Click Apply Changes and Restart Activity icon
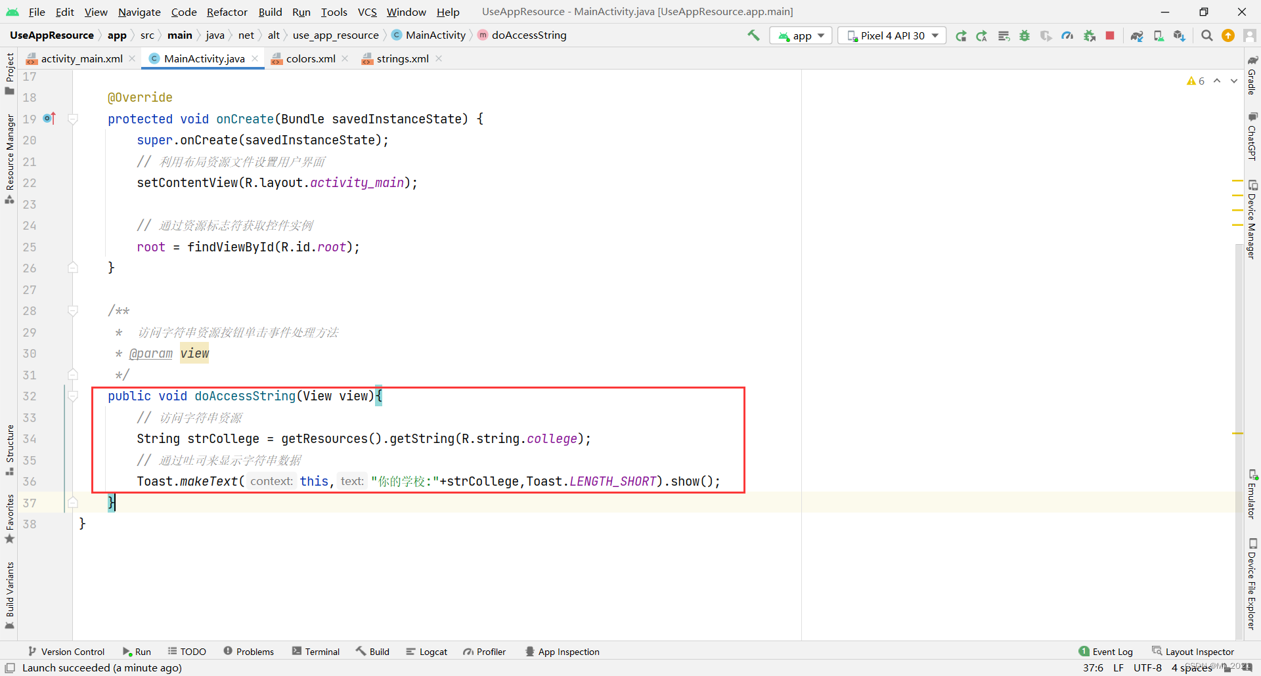 tap(982, 35)
